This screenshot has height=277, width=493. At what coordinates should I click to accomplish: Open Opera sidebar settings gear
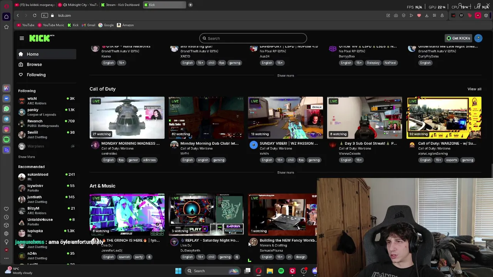(6, 234)
